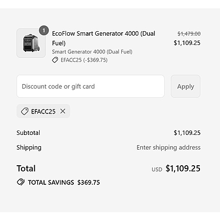Viewport: 220px width, 220px height.
Task: Click the discounted $1,109.25 item price
Action: (x=187, y=43)
